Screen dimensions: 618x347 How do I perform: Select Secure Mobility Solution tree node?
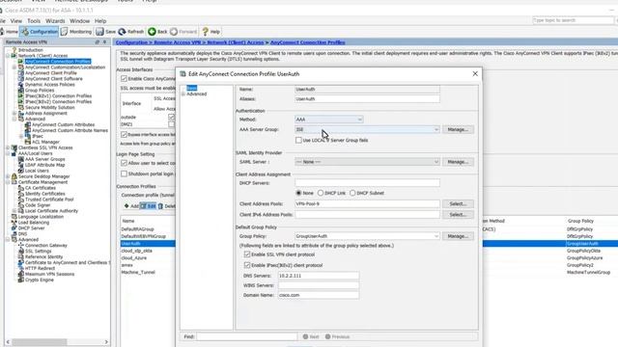click(x=49, y=107)
